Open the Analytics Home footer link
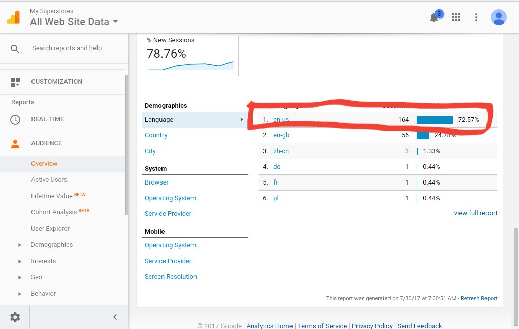Viewport: 519px width, 329px height. click(270, 326)
